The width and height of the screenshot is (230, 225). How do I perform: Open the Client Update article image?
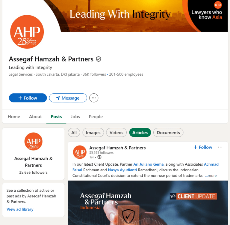[x=148, y=203]
